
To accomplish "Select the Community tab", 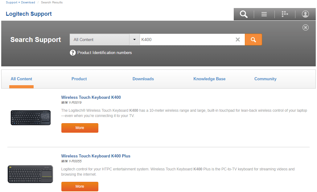I will [x=265, y=79].
